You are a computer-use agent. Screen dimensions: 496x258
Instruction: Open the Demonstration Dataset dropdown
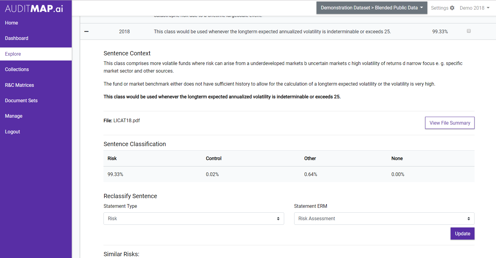pyautogui.click(x=372, y=8)
